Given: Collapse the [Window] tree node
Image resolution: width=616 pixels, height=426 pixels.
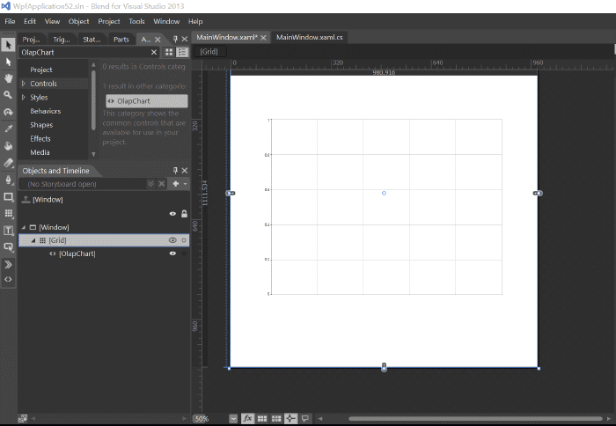Looking at the screenshot, I should (x=24, y=228).
